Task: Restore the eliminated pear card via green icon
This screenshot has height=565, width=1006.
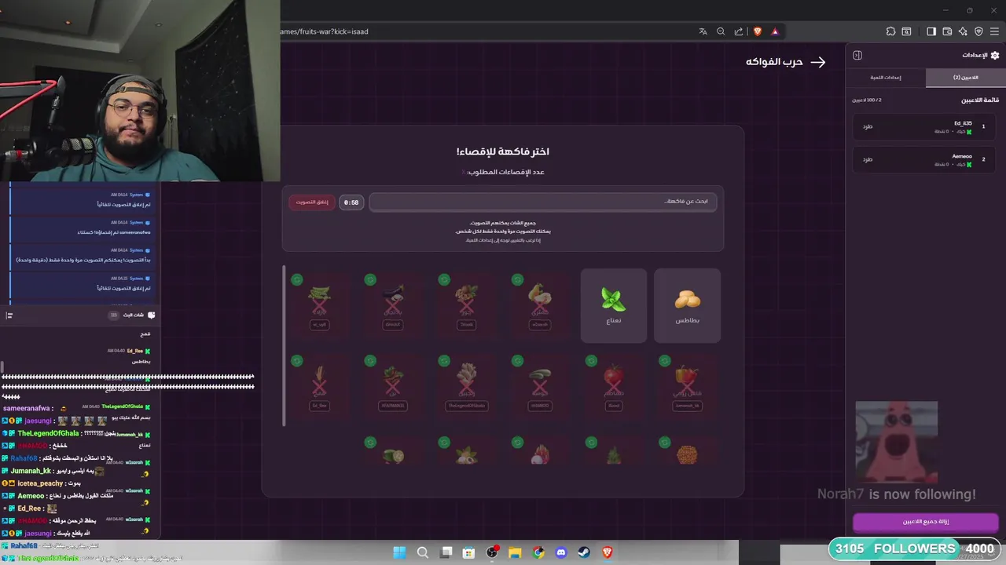Action: 517,279
